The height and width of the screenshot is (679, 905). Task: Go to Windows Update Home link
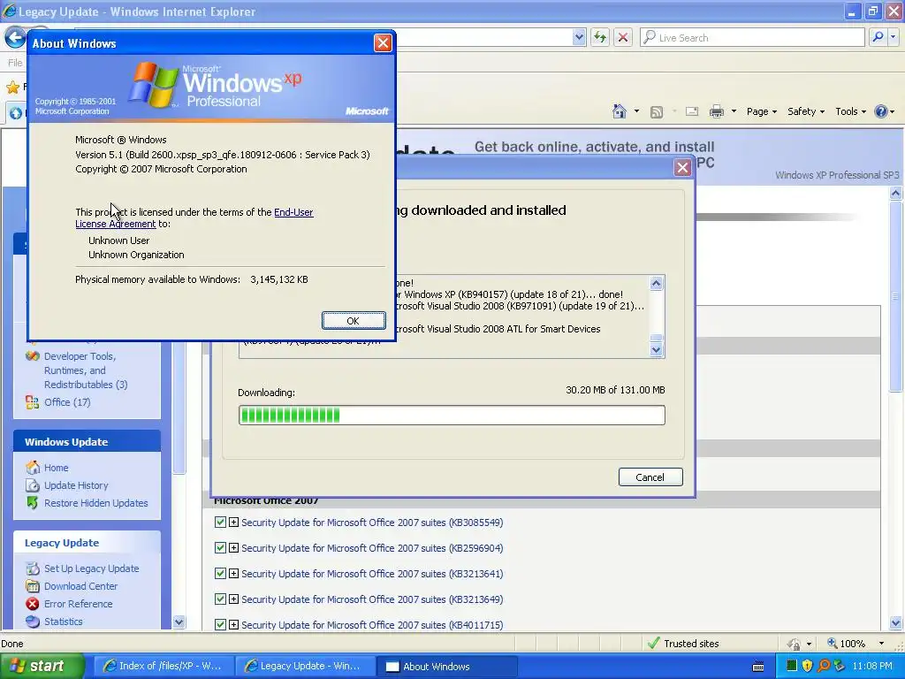[x=56, y=468]
